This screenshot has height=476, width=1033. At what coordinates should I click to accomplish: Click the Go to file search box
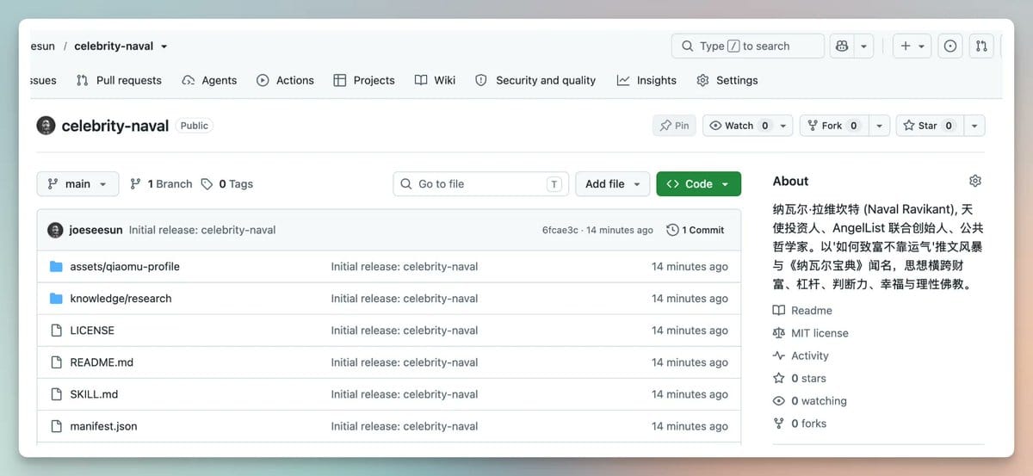coord(481,183)
